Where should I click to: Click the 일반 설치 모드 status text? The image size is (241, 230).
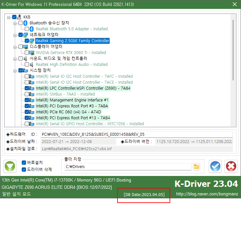pos(16,194)
